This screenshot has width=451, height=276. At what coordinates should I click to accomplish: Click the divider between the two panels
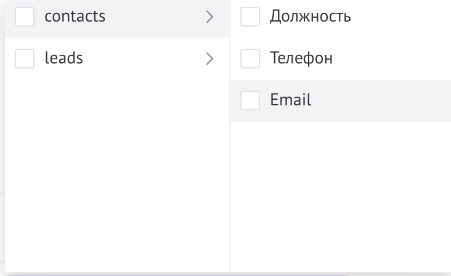[230, 185]
